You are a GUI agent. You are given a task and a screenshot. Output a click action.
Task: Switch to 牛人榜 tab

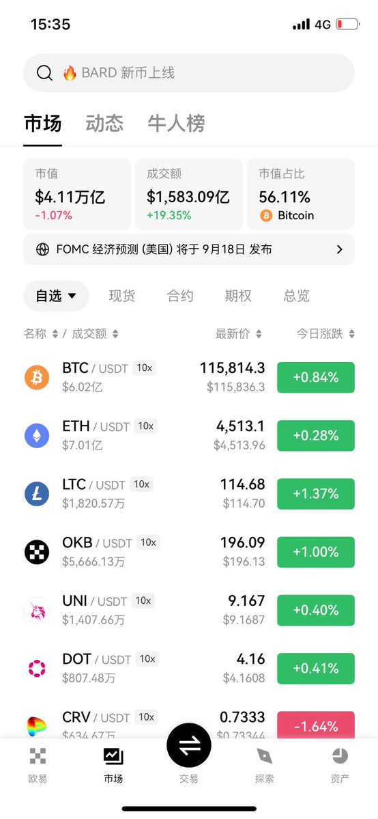coord(177,123)
